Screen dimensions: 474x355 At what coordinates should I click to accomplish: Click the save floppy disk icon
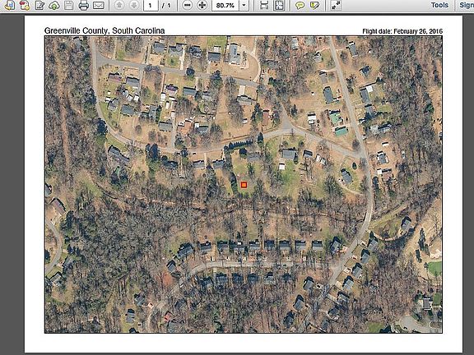69,5
